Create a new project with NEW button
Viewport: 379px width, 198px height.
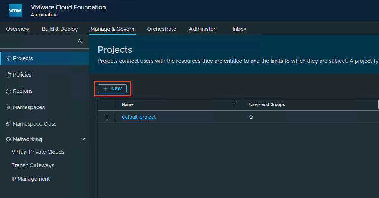point(112,89)
